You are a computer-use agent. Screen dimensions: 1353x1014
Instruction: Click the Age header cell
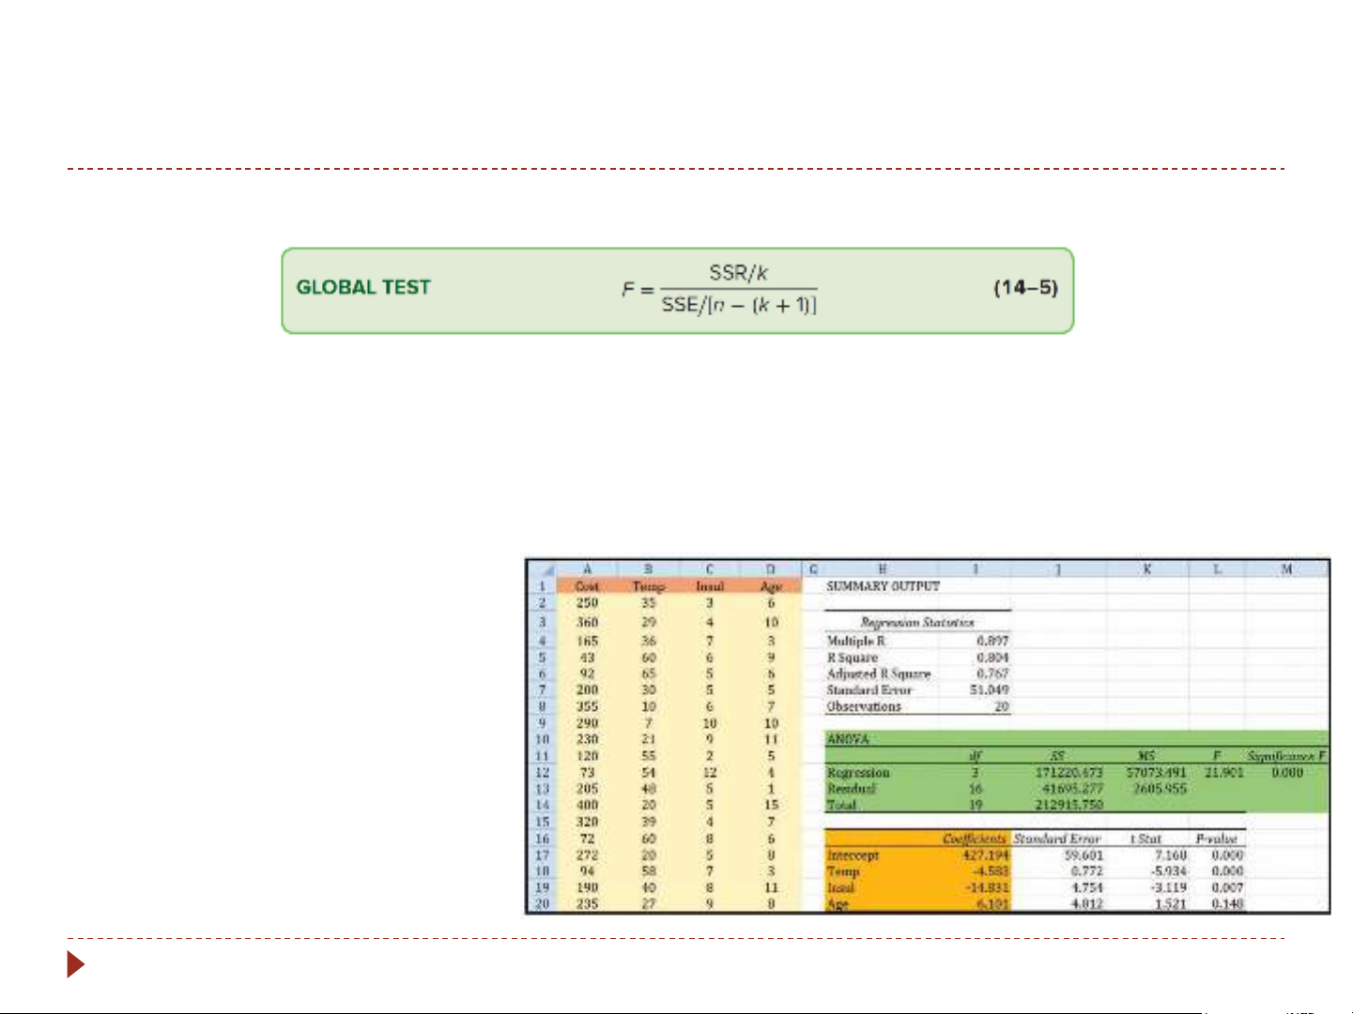coord(771,586)
